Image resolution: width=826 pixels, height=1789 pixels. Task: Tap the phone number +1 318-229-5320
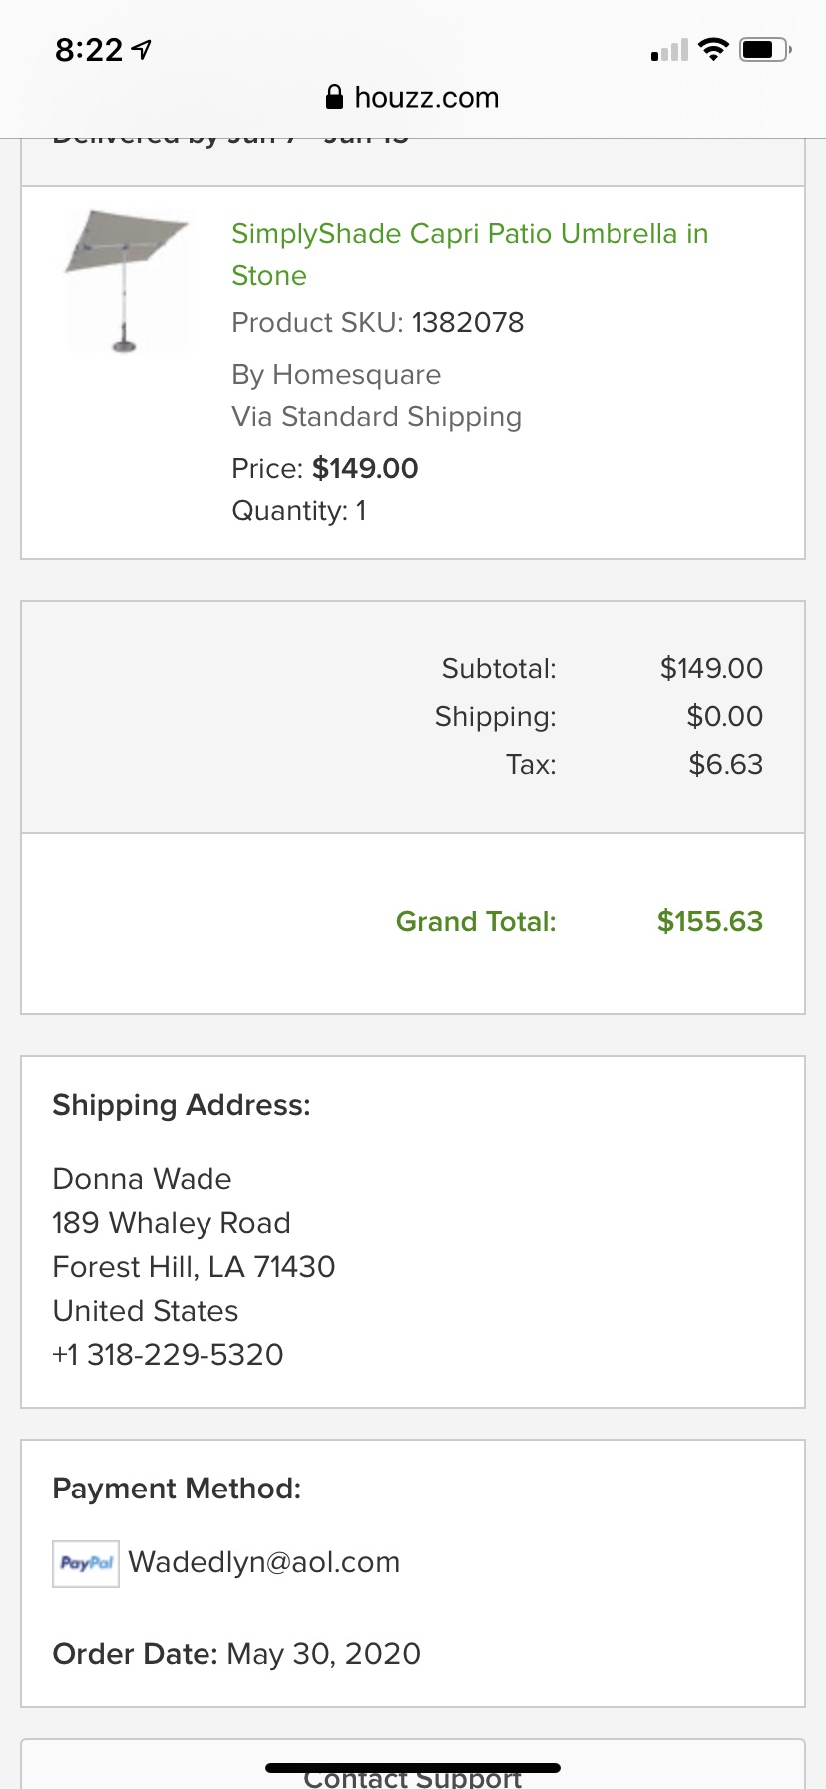[168, 1354]
